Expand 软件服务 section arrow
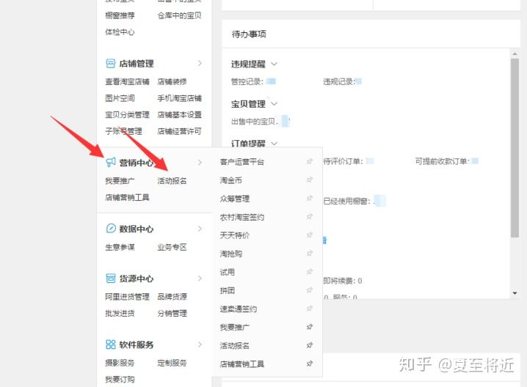 tap(200, 344)
